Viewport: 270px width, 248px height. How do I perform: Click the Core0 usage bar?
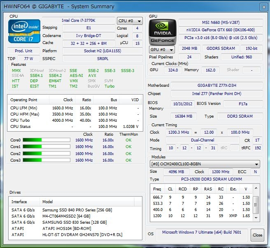[47, 140]
